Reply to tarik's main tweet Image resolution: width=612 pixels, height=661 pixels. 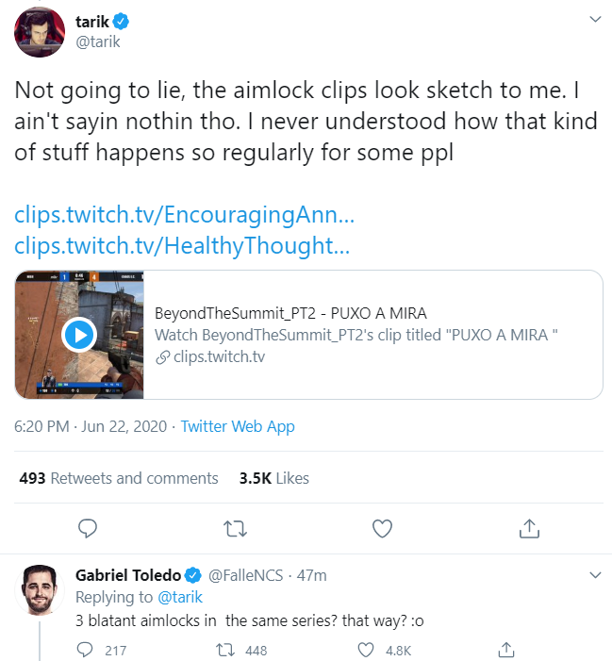point(88,527)
